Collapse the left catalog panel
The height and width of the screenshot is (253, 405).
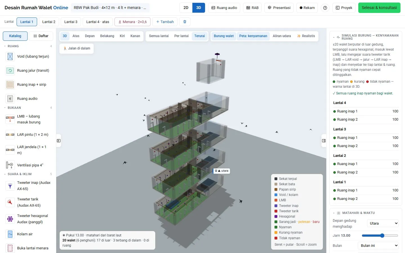click(x=58, y=141)
